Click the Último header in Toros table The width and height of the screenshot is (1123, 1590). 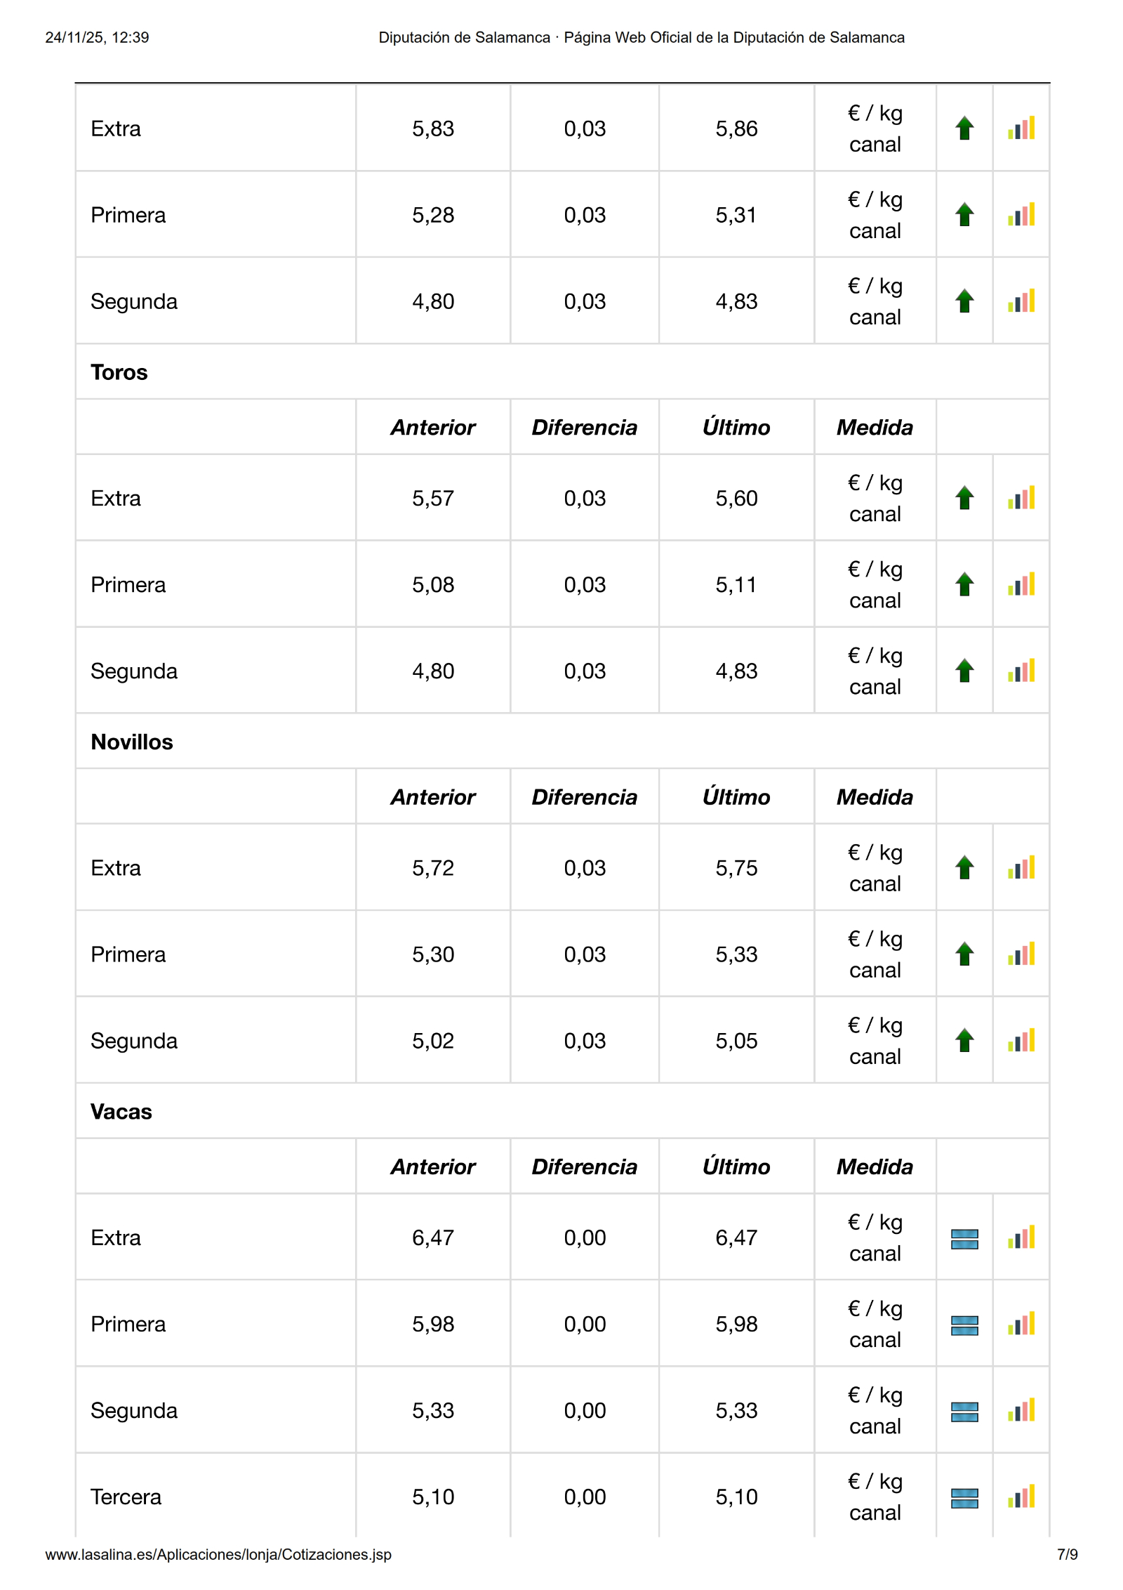[x=736, y=428]
